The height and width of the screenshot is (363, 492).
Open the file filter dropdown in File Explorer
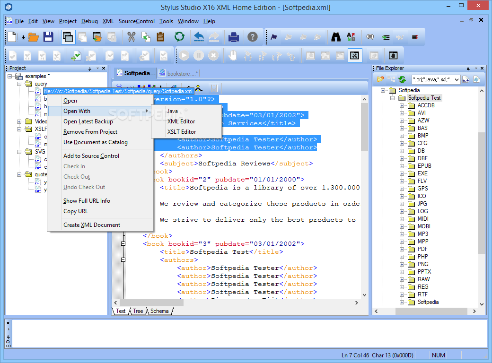coord(457,79)
